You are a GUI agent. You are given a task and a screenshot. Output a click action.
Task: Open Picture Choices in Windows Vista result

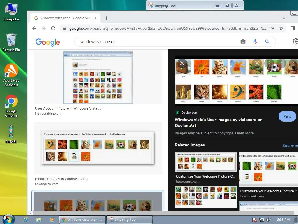pyautogui.click(x=62, y=179)
